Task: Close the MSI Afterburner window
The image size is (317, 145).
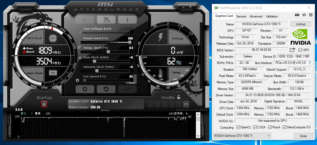Action: pyautogui.click(x=190, y=7)
